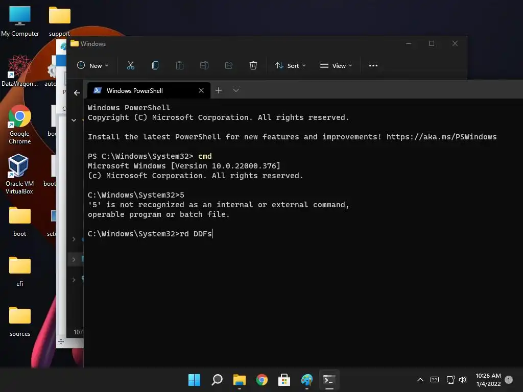This screenshot has height=392, width=523.
Task: Open the volume speaker tray icon
Action: point(463,380)
